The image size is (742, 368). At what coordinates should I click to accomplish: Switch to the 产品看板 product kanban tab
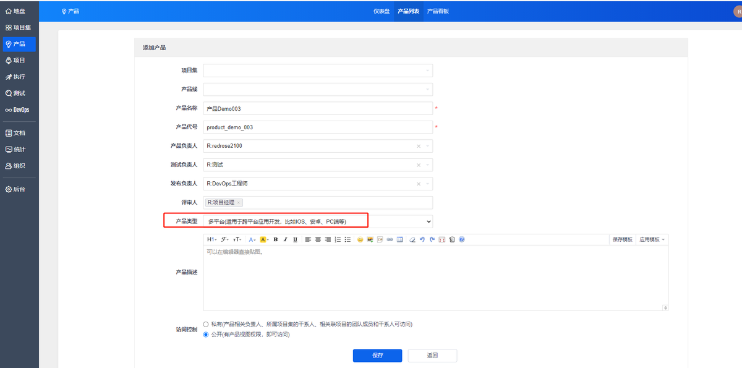tap(438, 11)
